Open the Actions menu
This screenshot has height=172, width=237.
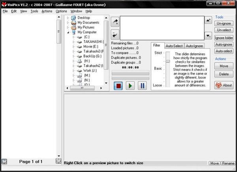pyautogui.click(x=47, y=11)
